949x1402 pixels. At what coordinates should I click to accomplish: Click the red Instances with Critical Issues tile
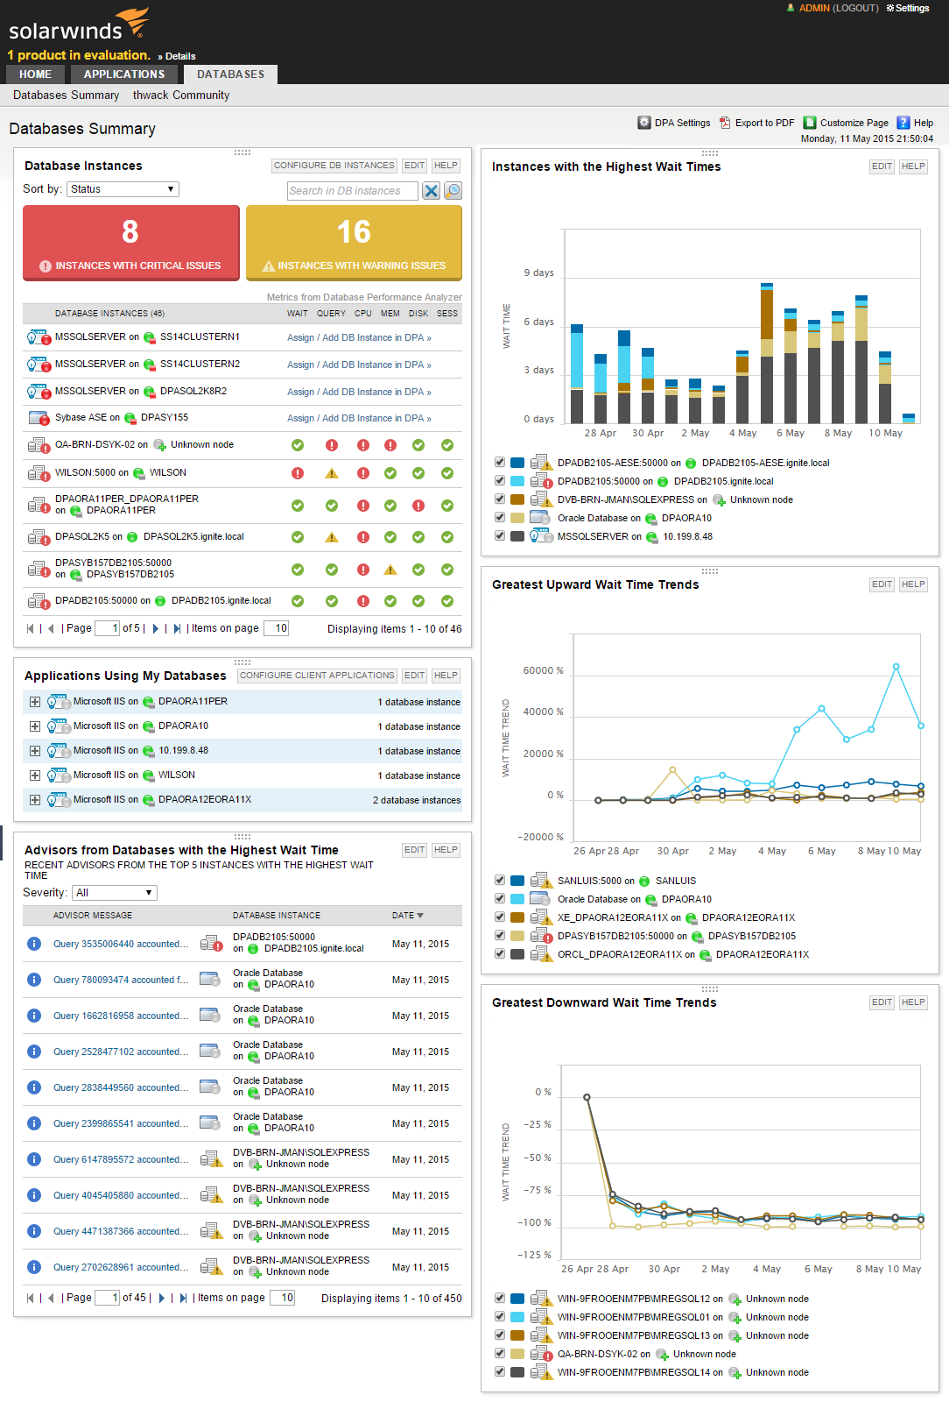click(131, 243)
